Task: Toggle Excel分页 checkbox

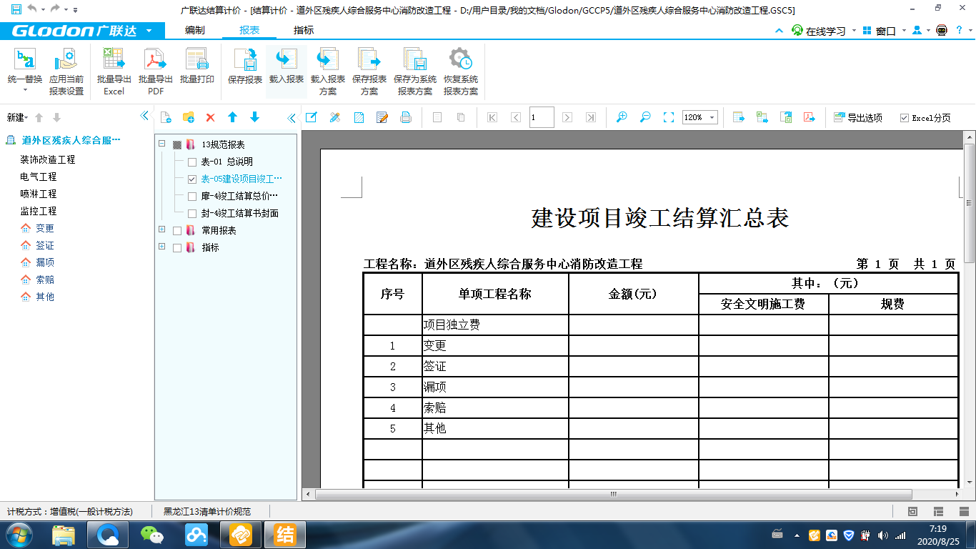Action: 905,118
